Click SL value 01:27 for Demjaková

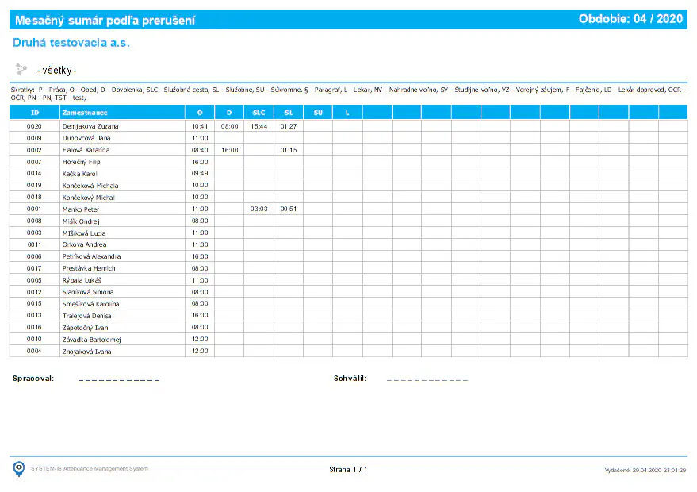click(289, 126)
